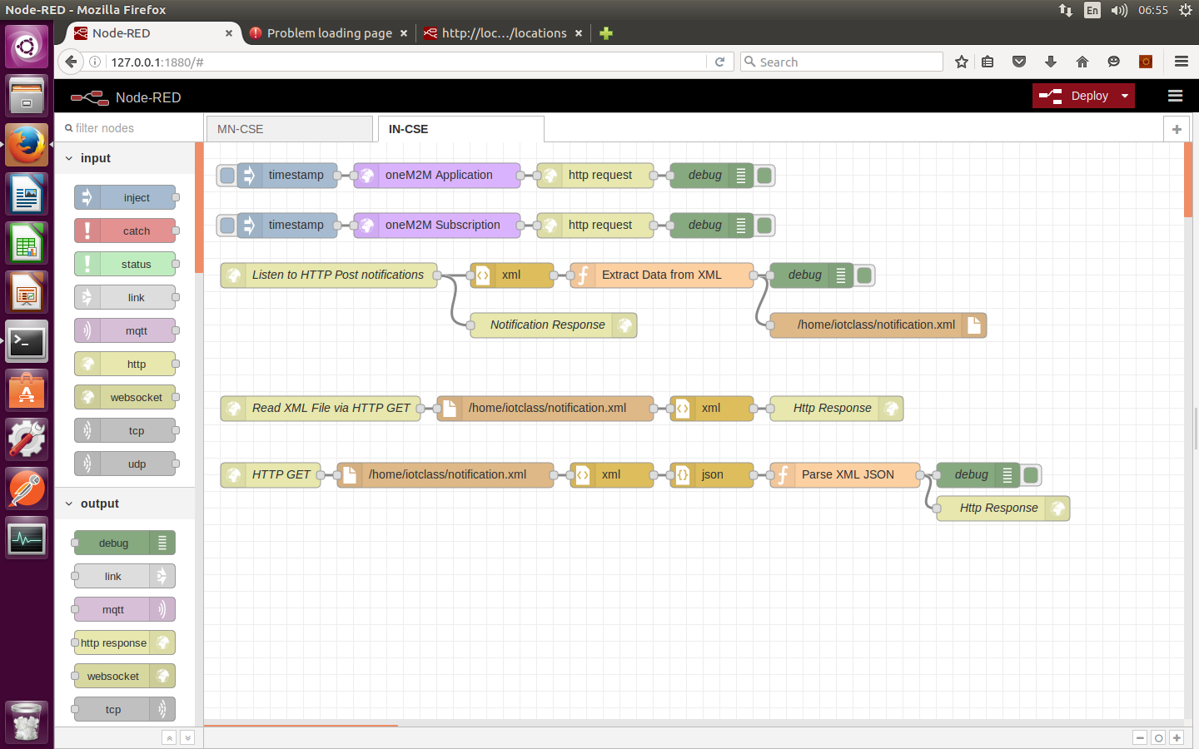Select the status node in palette

125,264
